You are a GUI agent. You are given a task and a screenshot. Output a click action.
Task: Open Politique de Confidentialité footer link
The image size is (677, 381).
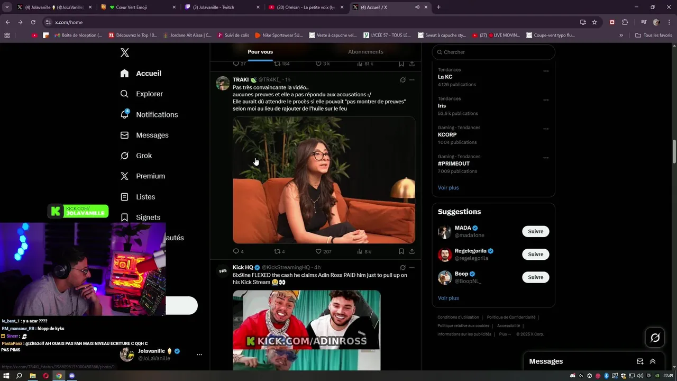(511, 317)
